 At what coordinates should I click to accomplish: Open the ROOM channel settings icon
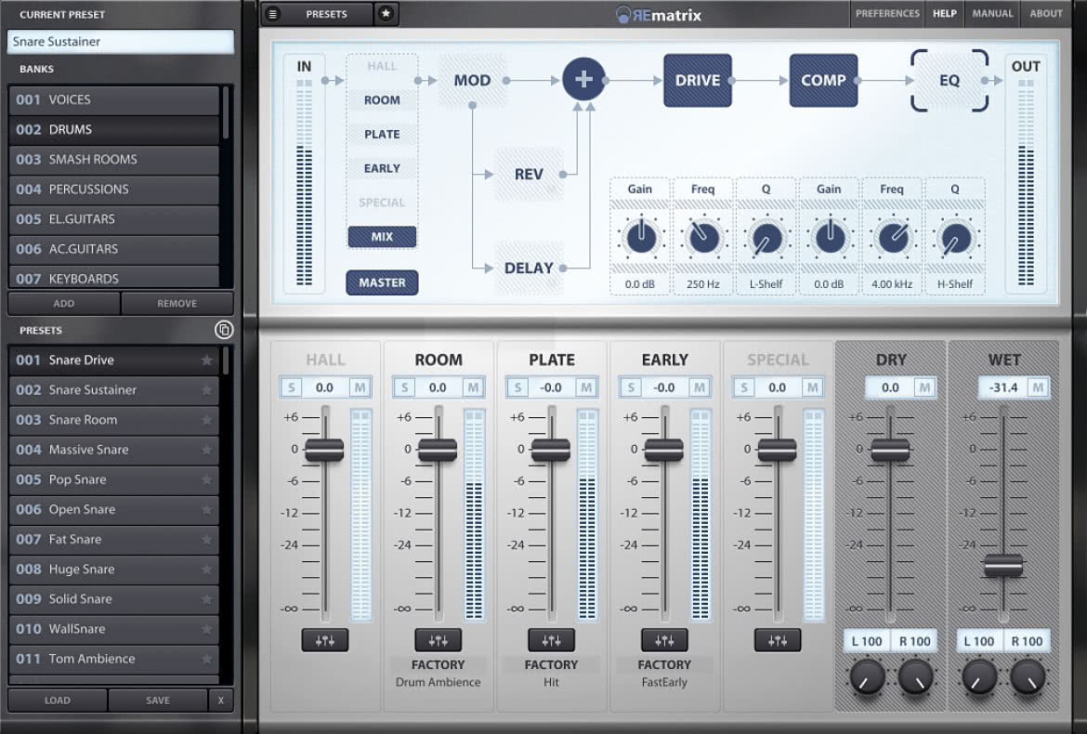click(439, 640)
